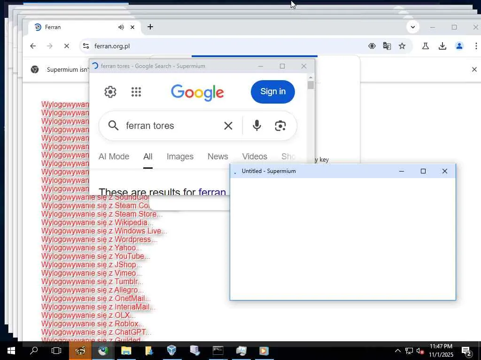Open the downloads icon in toolbar
This screenshot has width=481, height=360.
click(442, 46)
